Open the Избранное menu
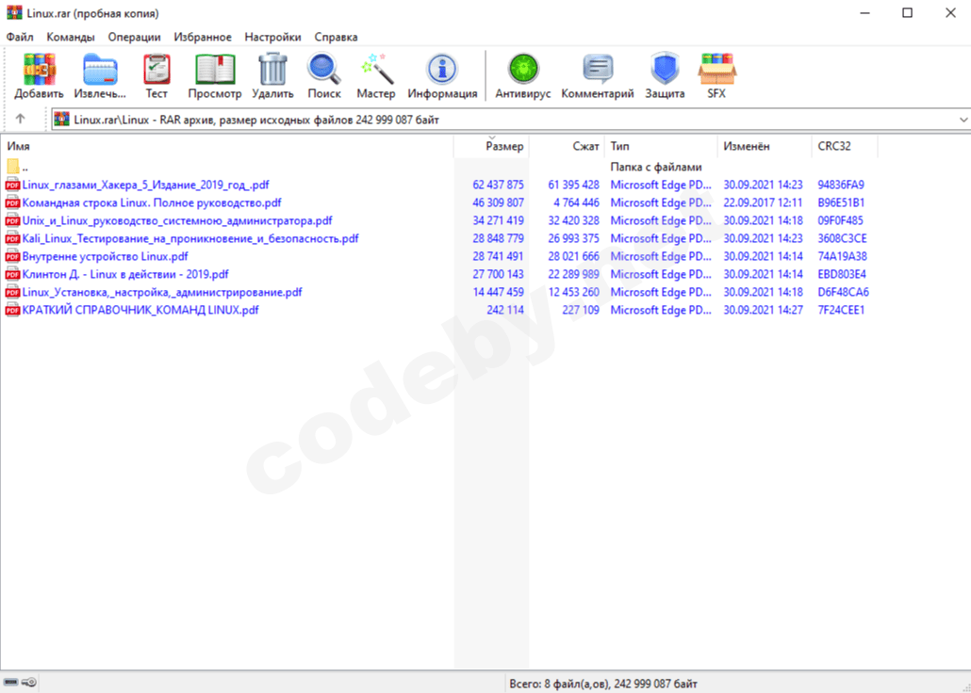 (203, 37)
